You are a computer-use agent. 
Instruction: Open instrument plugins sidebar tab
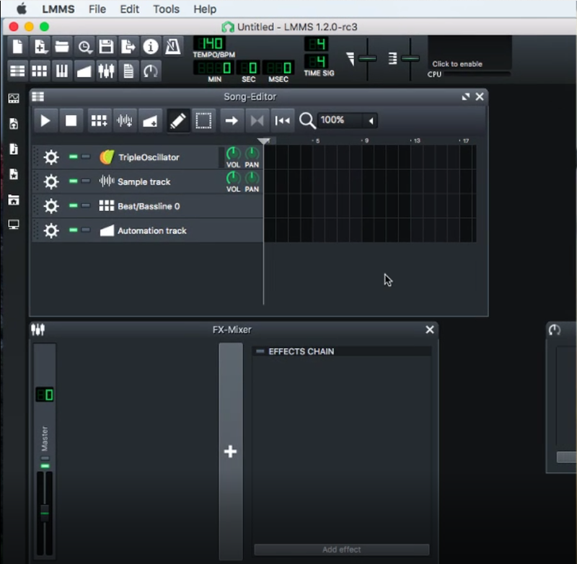coord(14,98)
